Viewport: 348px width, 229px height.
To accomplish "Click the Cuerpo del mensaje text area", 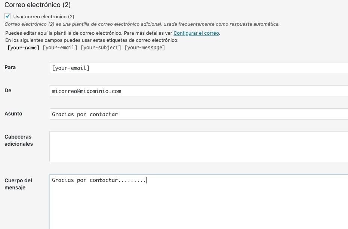I will coord(198,202).
